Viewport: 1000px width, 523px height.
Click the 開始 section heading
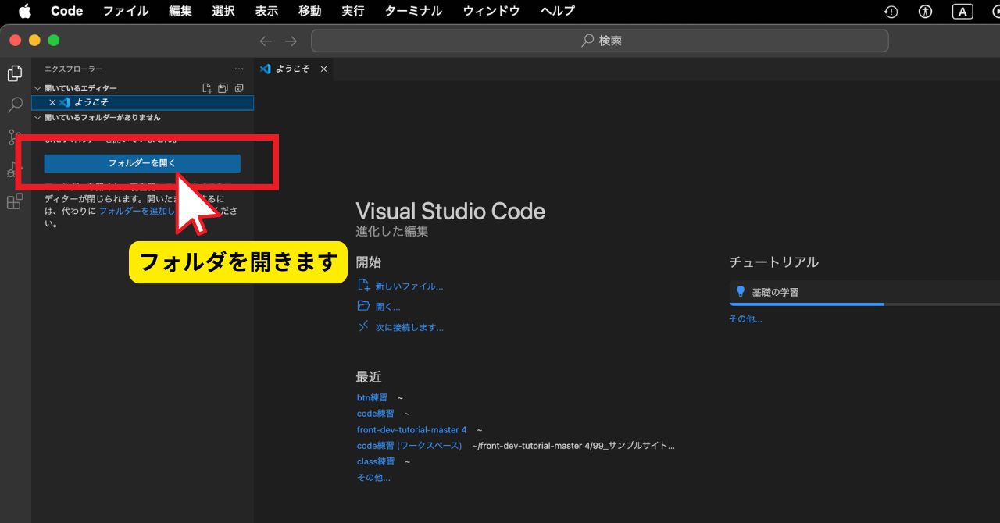[x=369, y=262]
